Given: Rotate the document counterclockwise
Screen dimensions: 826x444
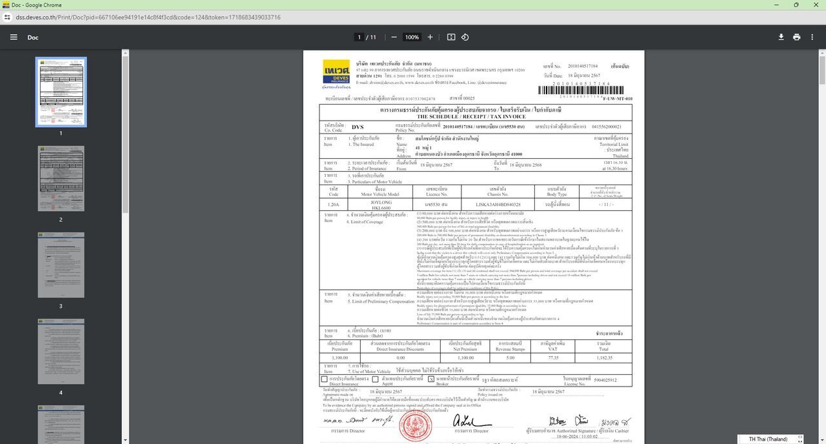Looking at the screenshot, I should click(x=465, y=37).
